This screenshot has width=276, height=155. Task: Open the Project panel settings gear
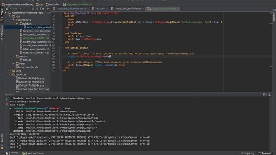tap(43, 9)
